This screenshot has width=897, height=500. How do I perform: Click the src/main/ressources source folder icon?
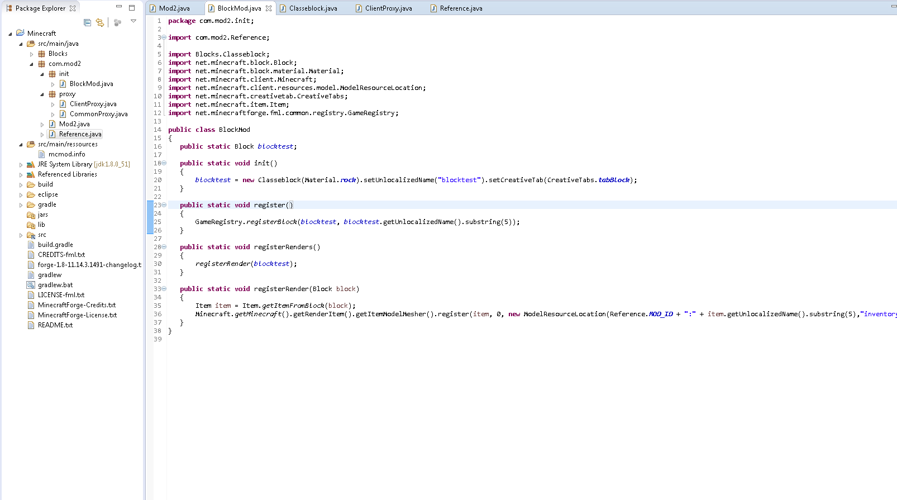tap(31, 144)
